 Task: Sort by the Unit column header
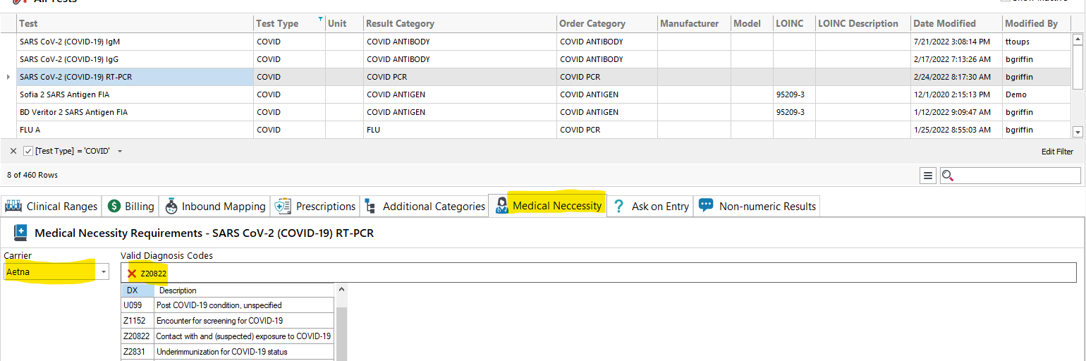pos(345,23)
